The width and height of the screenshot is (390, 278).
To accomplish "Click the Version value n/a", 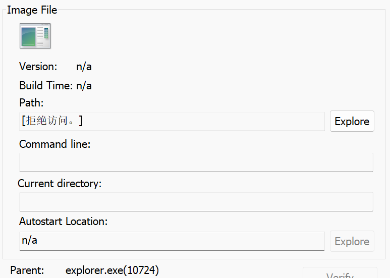I will pyautogui.click(x=84, y=66).
